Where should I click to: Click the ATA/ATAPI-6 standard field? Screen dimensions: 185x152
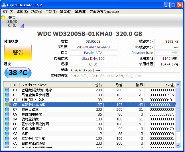[124, 70]
